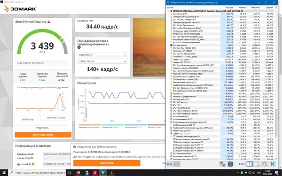Open Windows Start menu

tap(4, 173)
